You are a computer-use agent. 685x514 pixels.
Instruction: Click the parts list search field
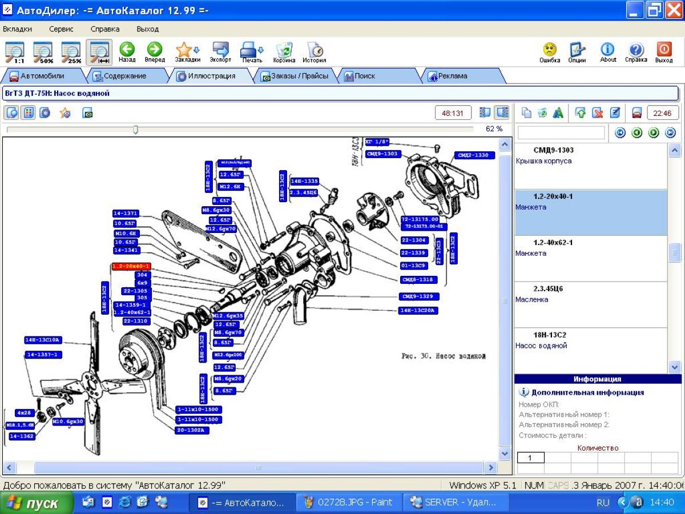[x=561, y=132]
